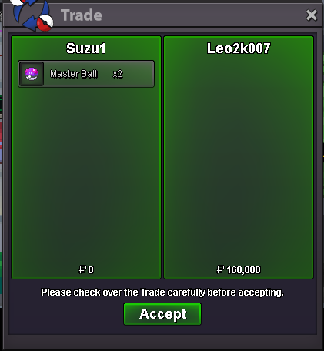Click Leo2k007's 160,000 money offer

tap(243, 270)
